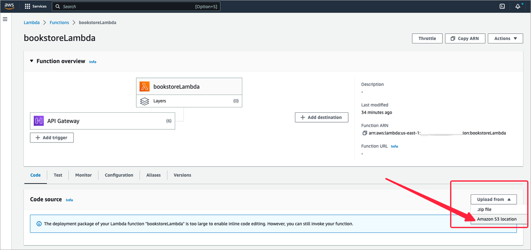Open the CloudShell terminal icon
This screenshot has width=531, height=250.
pos(502,6)
